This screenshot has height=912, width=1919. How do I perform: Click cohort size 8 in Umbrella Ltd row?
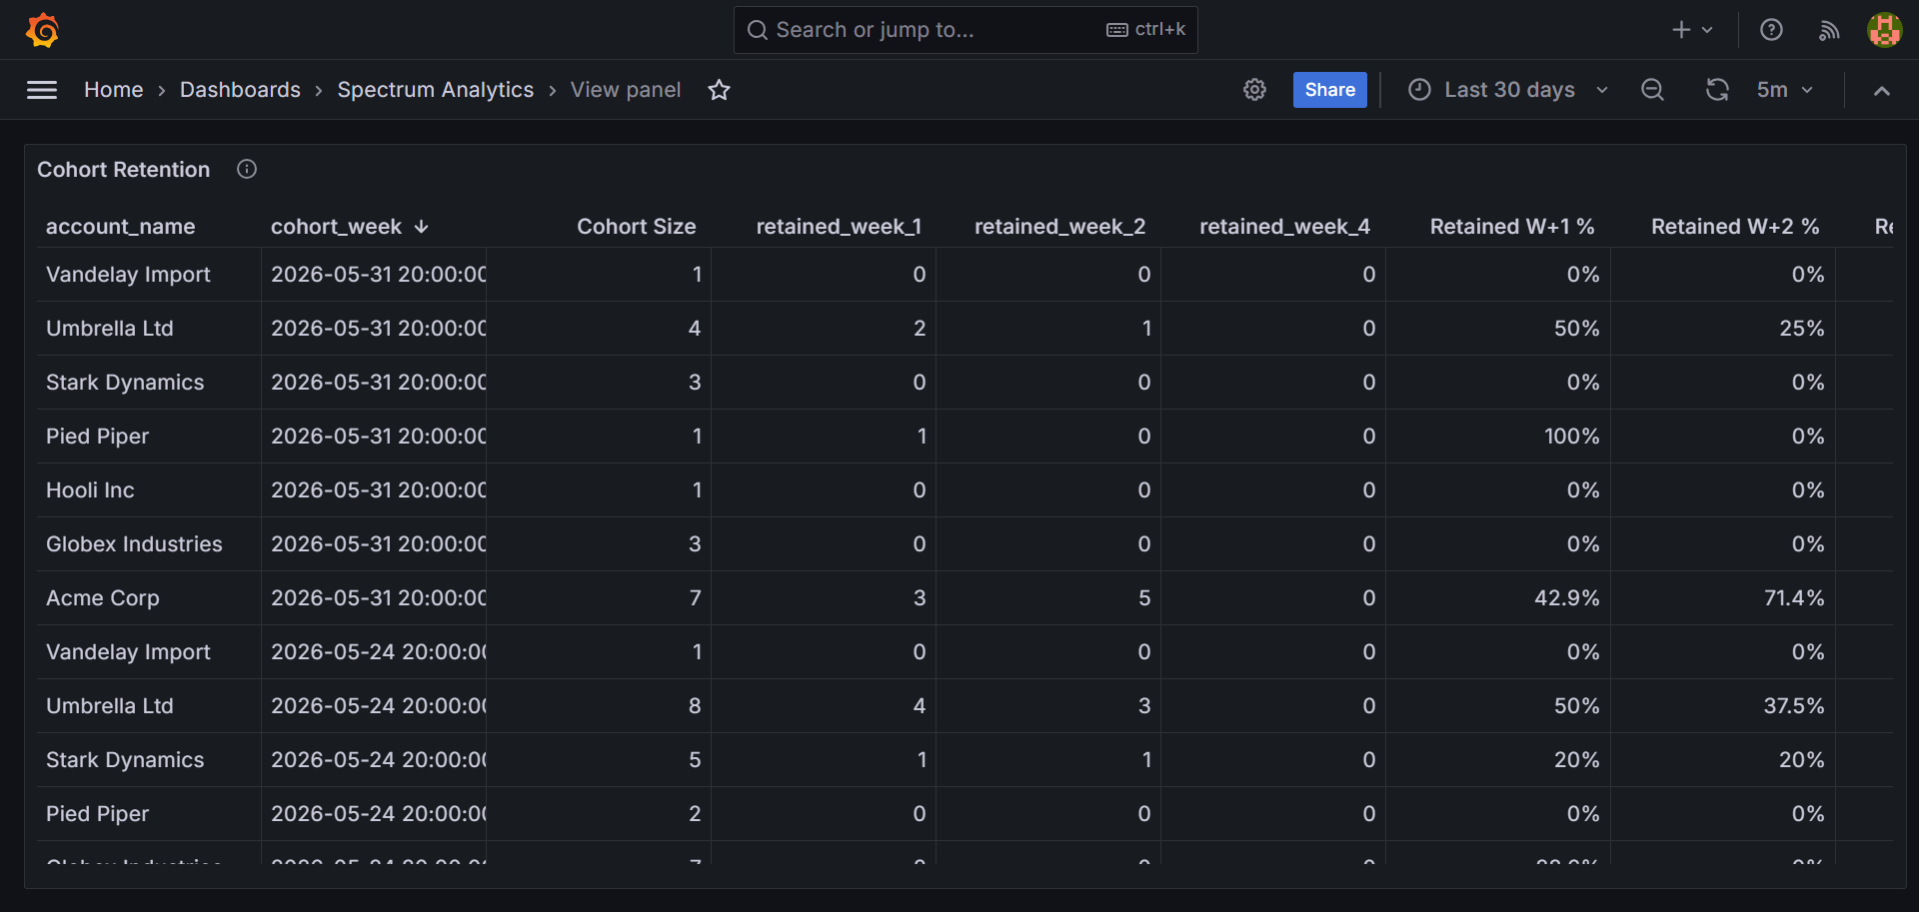point(695,706)
